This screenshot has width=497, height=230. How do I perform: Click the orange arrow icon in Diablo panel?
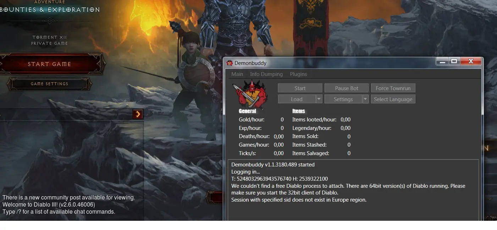[138, 114]
